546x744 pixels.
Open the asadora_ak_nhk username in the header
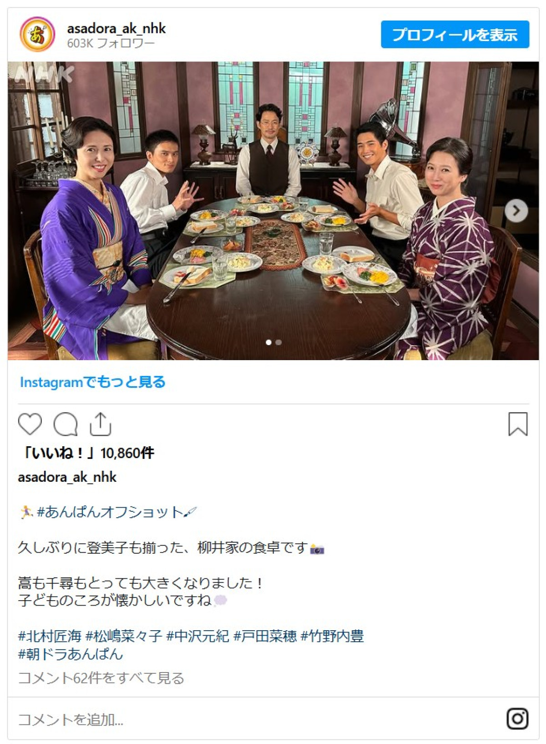point(116,28)
